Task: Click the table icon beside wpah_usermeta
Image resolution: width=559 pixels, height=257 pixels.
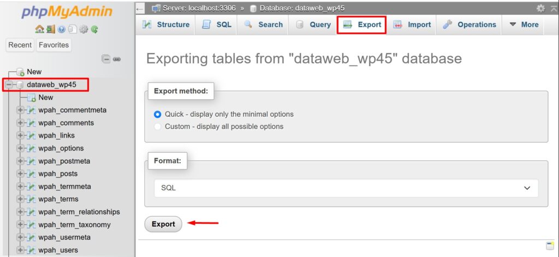Action: [31, 237]
